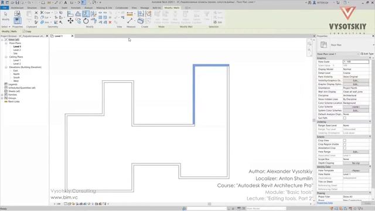This screenshot has width=375, height=211.
Task: Switch to the Level 1 view tab
Action: pyautogui.click(x=59, y=36)
